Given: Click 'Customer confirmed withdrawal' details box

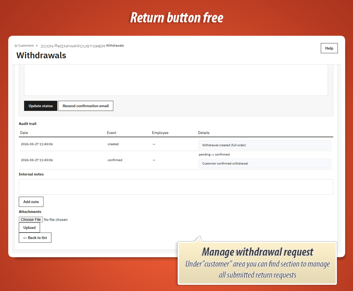Looking at the screenshot, I should 265,163.
